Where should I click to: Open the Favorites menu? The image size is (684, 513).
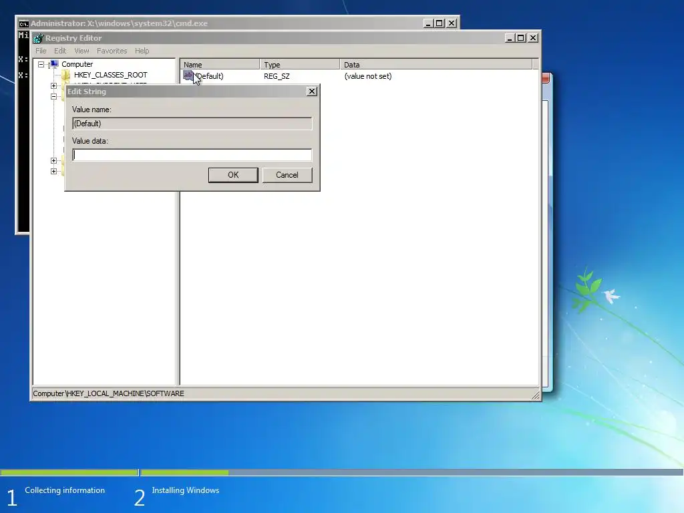pyautogui.click(x=112, y=51)
